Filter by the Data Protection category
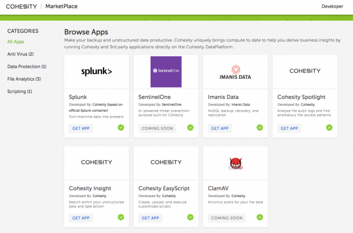Image resolution: width=353 pixels, height=233 pixels. click(27, 66)
